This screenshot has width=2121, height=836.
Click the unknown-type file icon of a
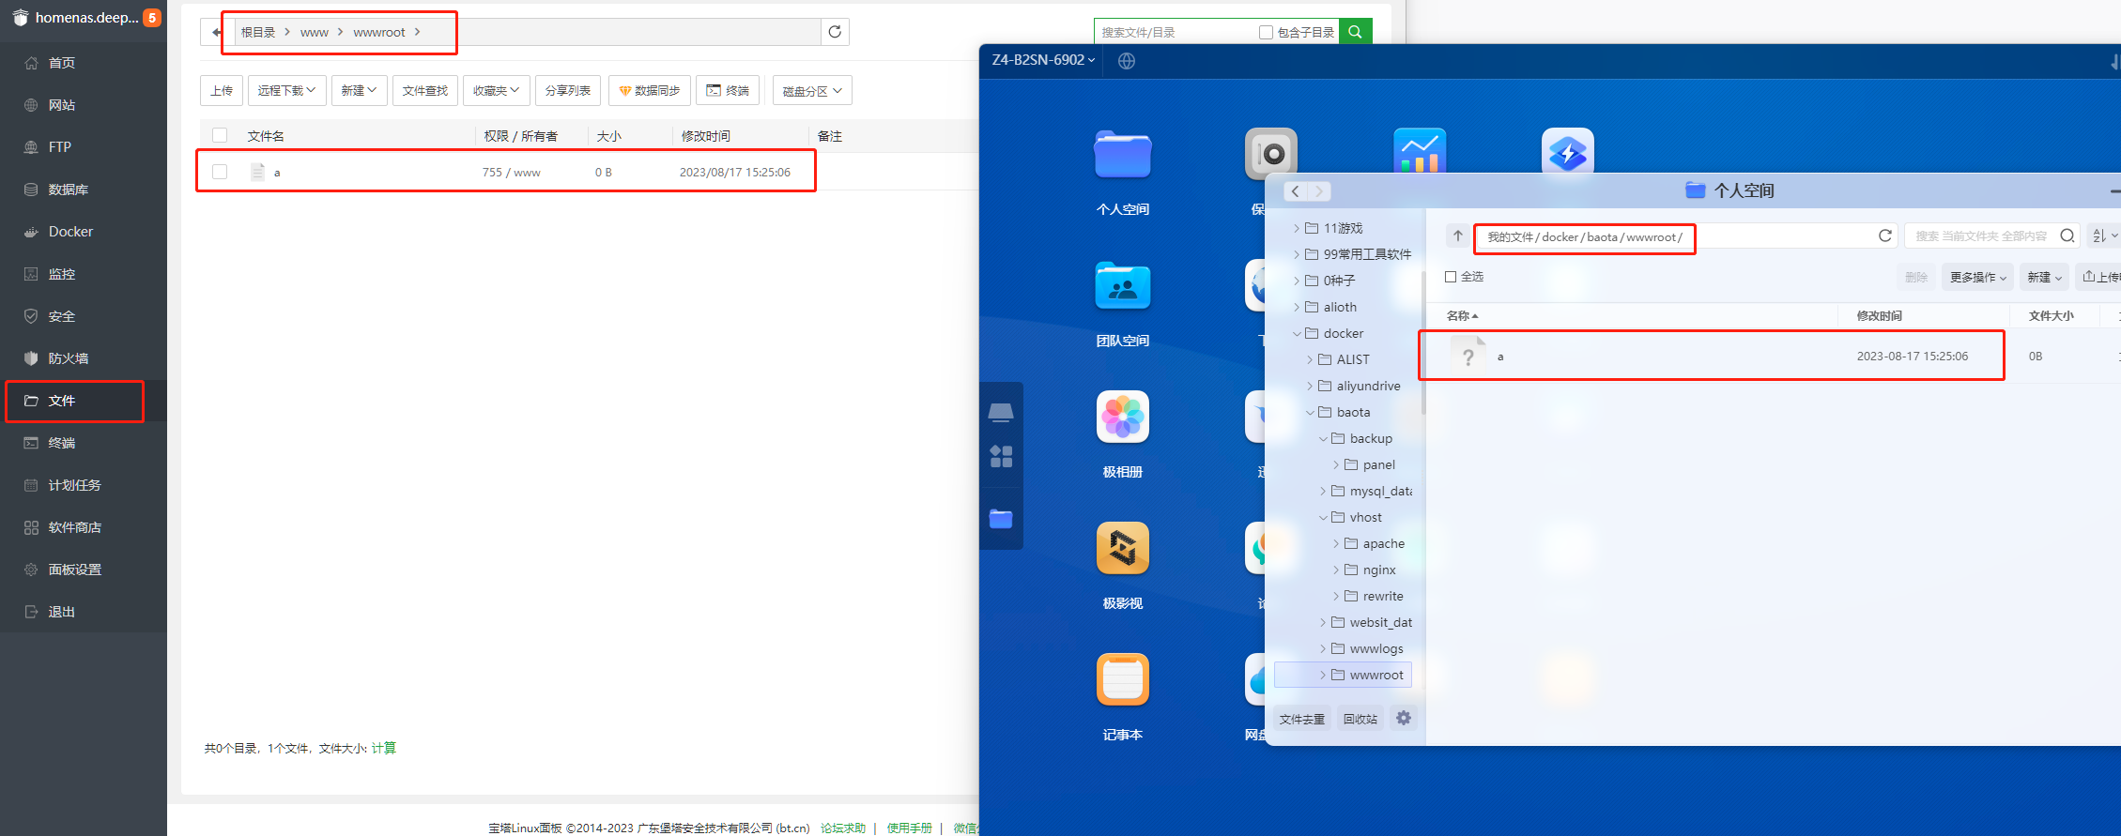pyautogui.click(x=1468, y=356)
